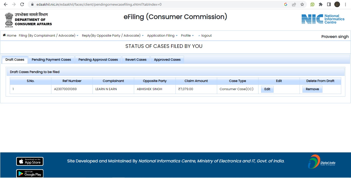Switch to Pending Payment Cases tab
The image size is (351, 178).
tap(51, 60)
